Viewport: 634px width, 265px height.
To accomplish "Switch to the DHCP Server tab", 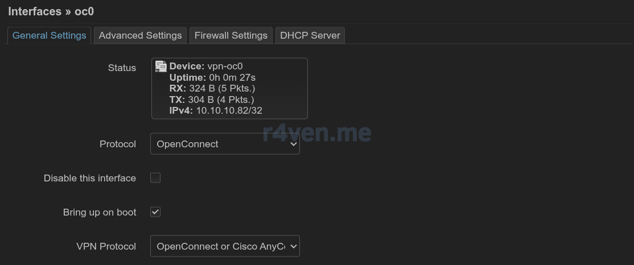I will tap(310, 36).
